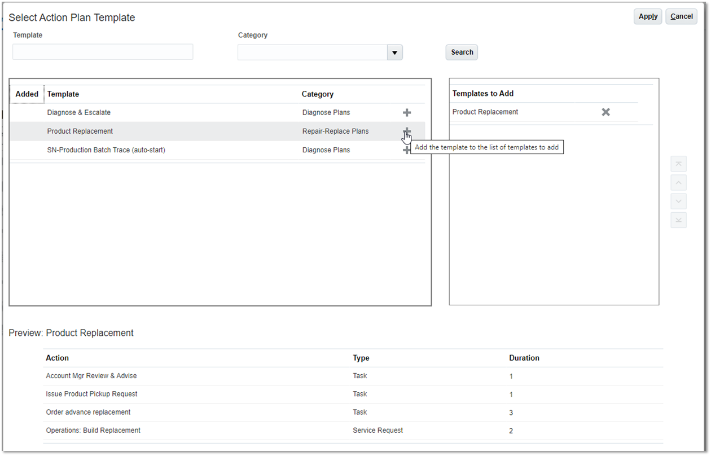Viewport: 711px width, 456px height.
Task: Cancel the template selection dialog
Action: 681,17
